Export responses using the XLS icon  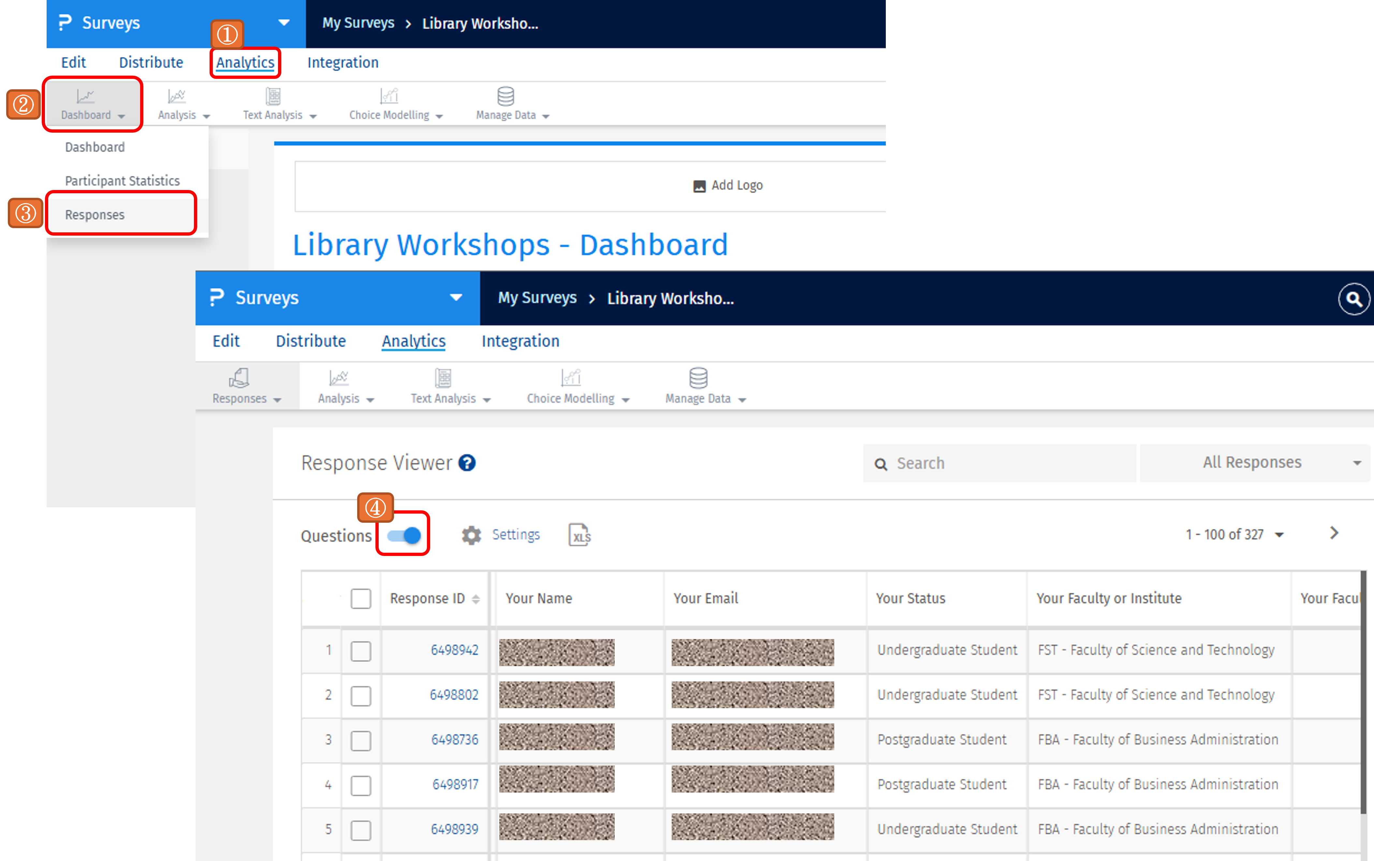(580, 535)
